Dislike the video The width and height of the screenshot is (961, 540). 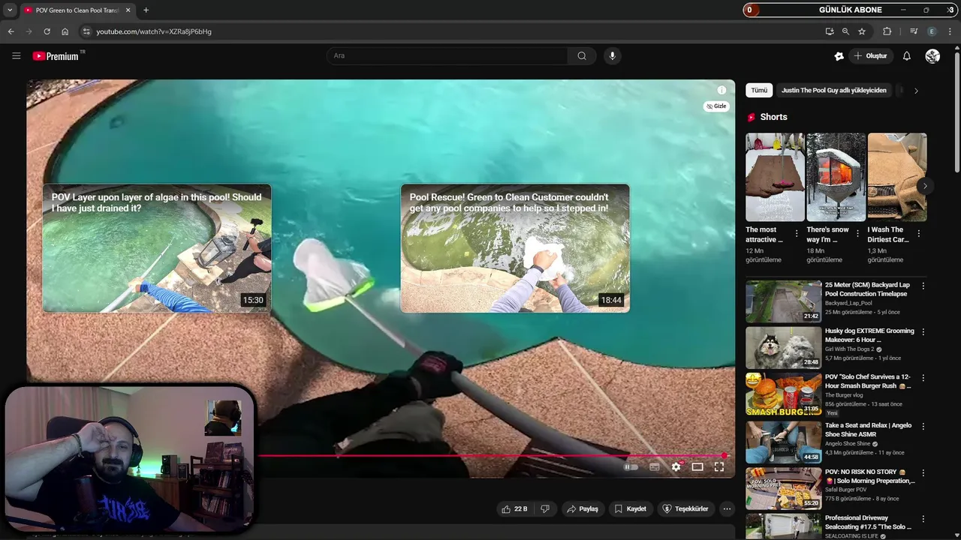pyautogui.click(x=545, y=508)
